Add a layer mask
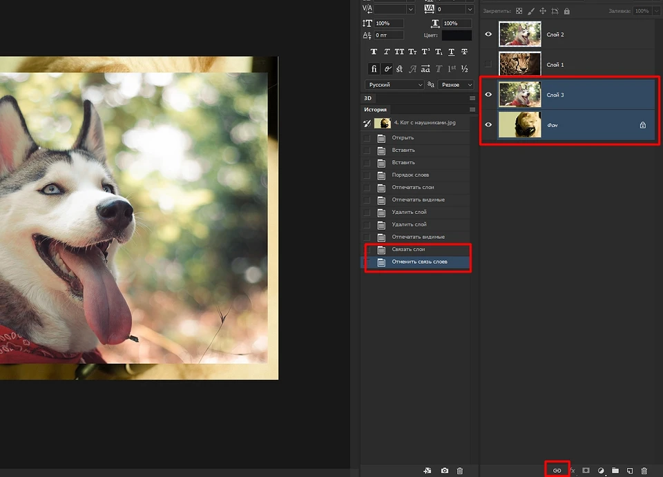Image resolution: width=663 pixels, height=477 pixels. click(586, 470)
